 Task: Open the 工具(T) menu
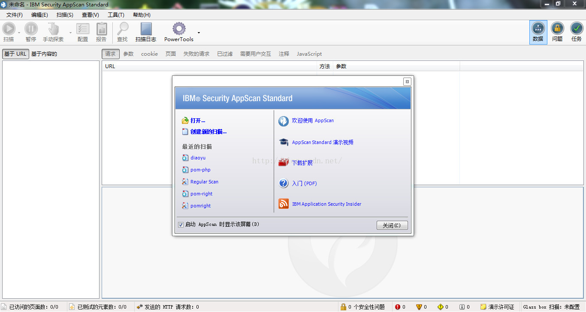(x=116, y=15)
